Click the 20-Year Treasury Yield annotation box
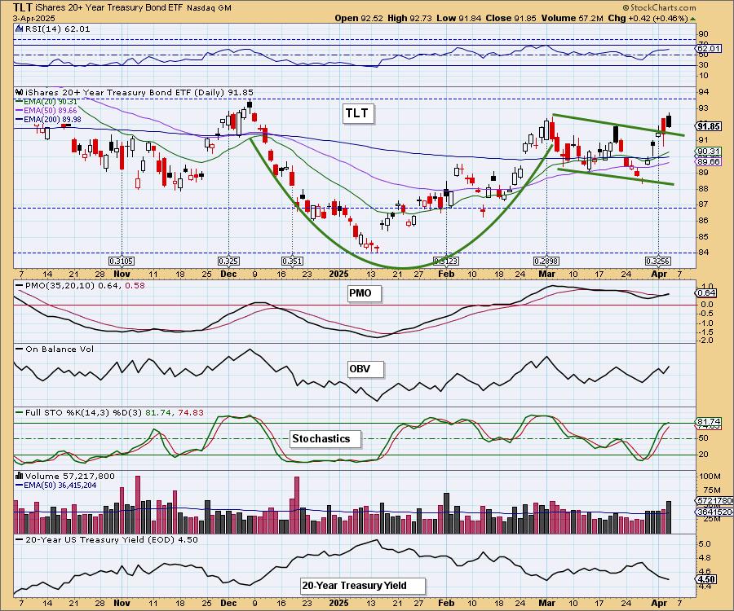734x611 pixels. (362, 585)
